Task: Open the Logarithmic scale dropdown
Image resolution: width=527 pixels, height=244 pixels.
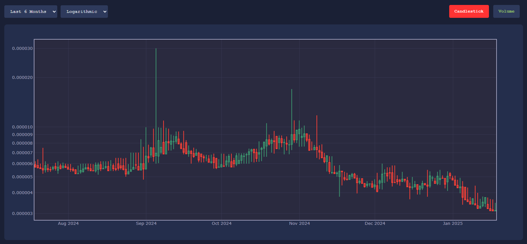Action: click(x=84, y=12)
